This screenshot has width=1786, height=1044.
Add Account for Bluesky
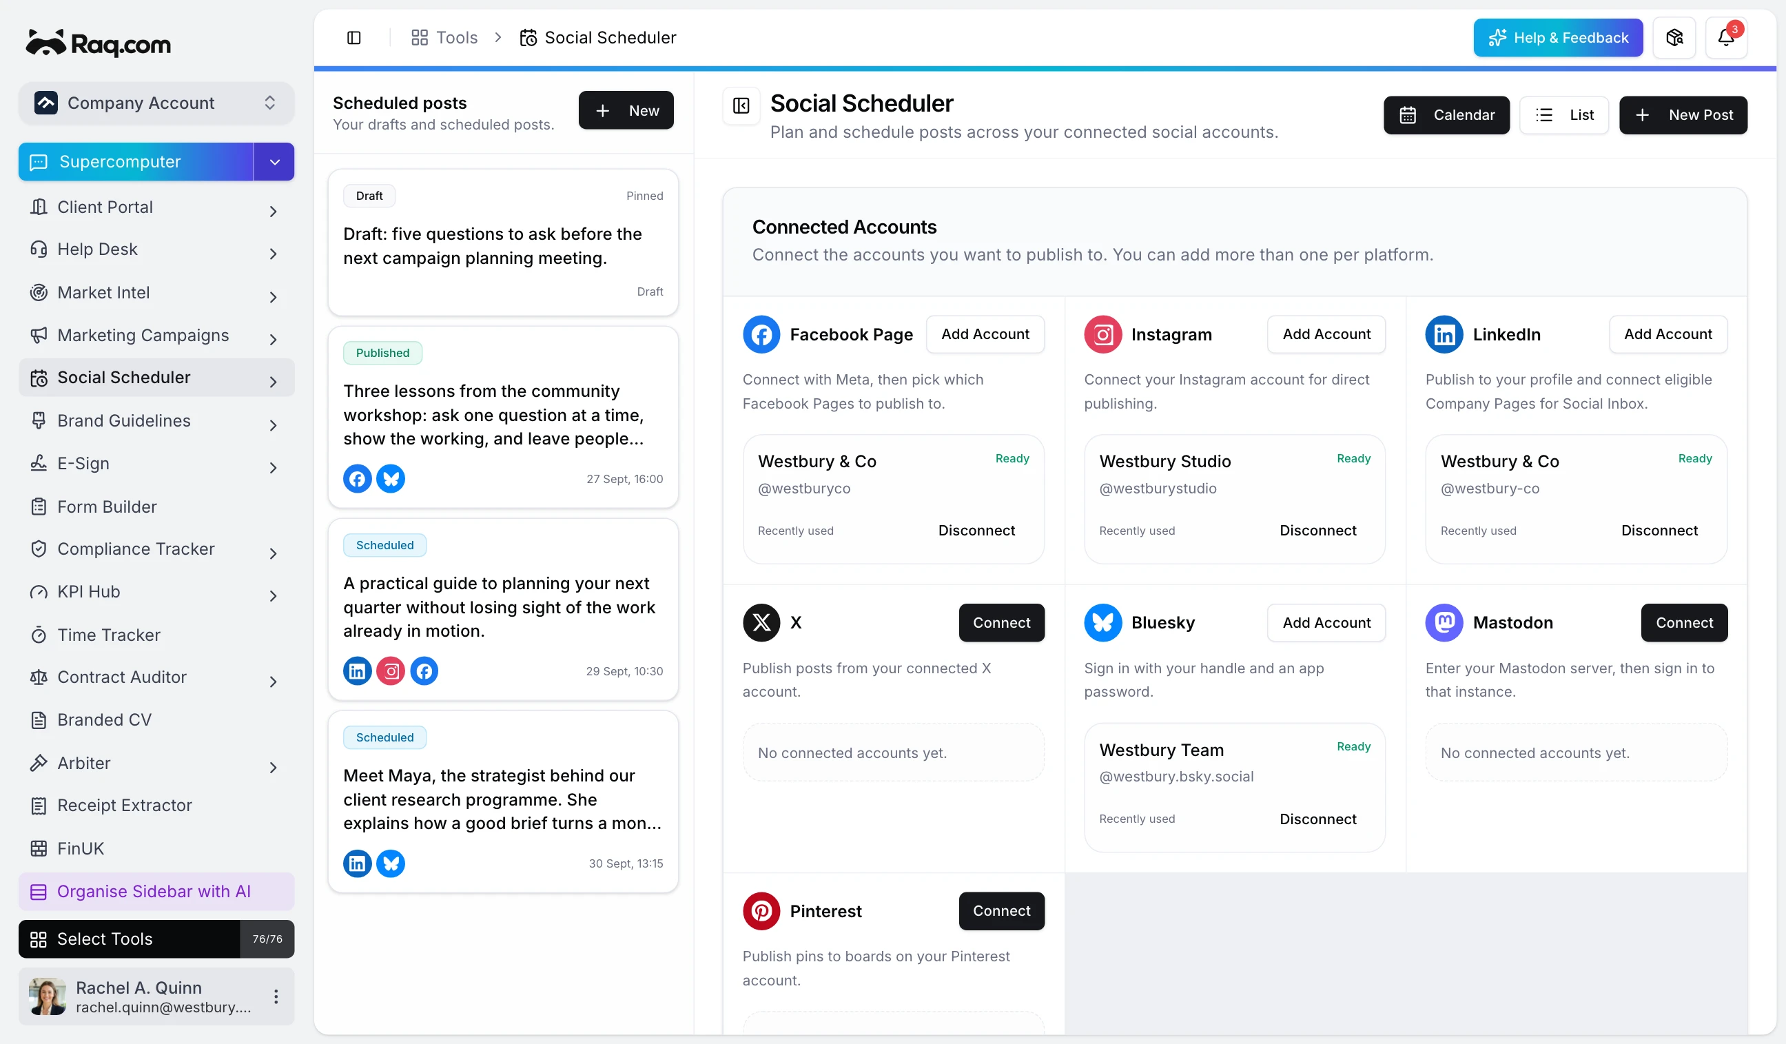click(x=1326, y=622)
